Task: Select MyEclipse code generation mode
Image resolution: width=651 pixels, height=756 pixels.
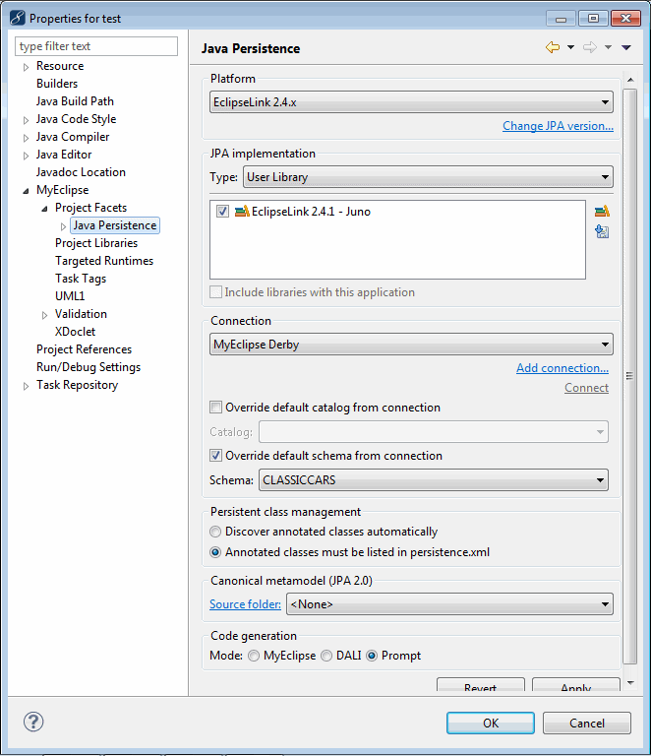Action: point(255,656)
